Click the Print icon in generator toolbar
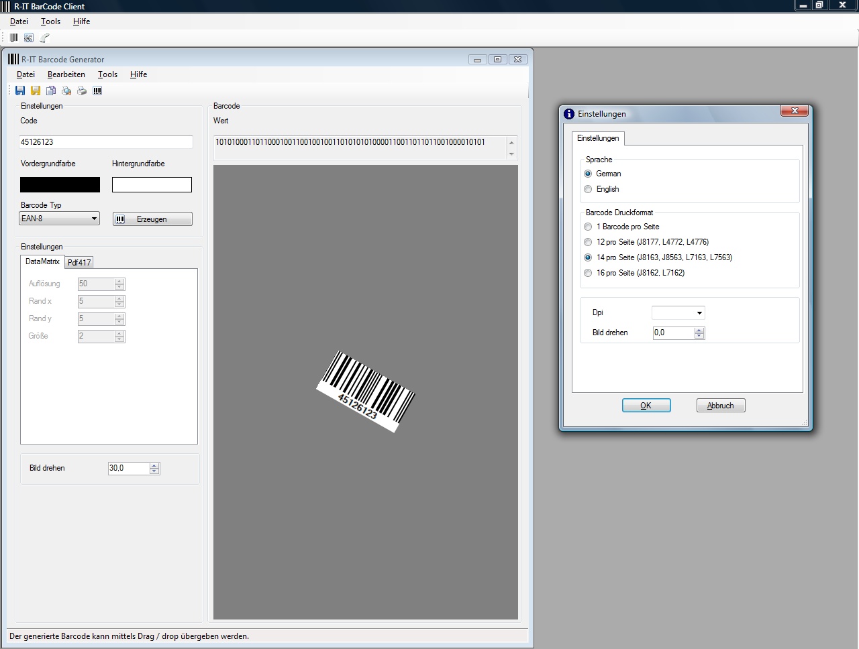This screenshot has width=859, height=649. (82, 91)
